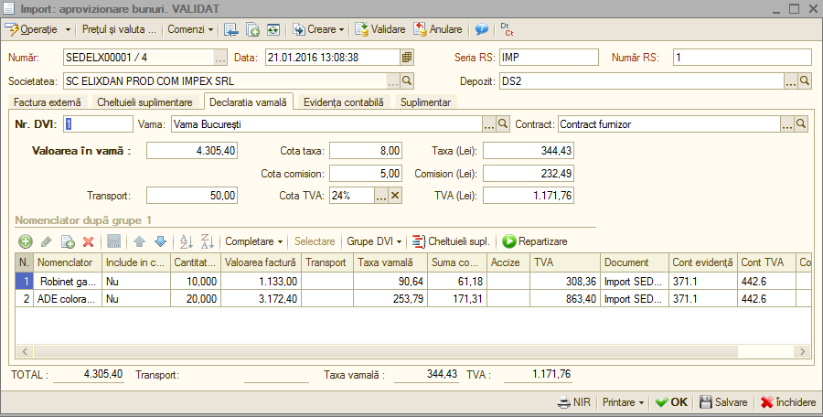Open the Printare dropdown
Image resolution: width=823 pixels, height=417 pixels.
tap(623, 402)
